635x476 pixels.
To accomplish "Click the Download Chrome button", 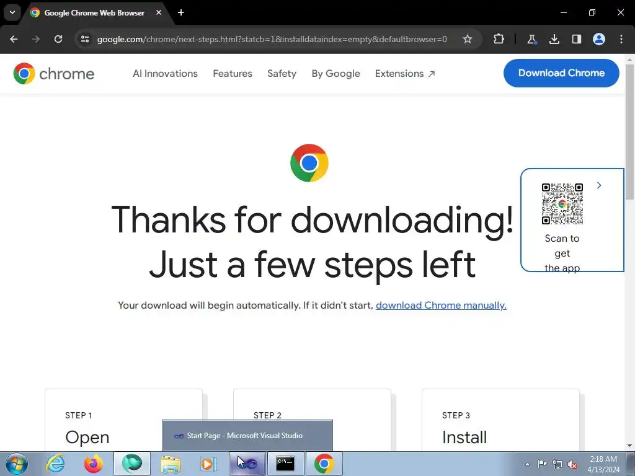I will [x=561, y=73].
